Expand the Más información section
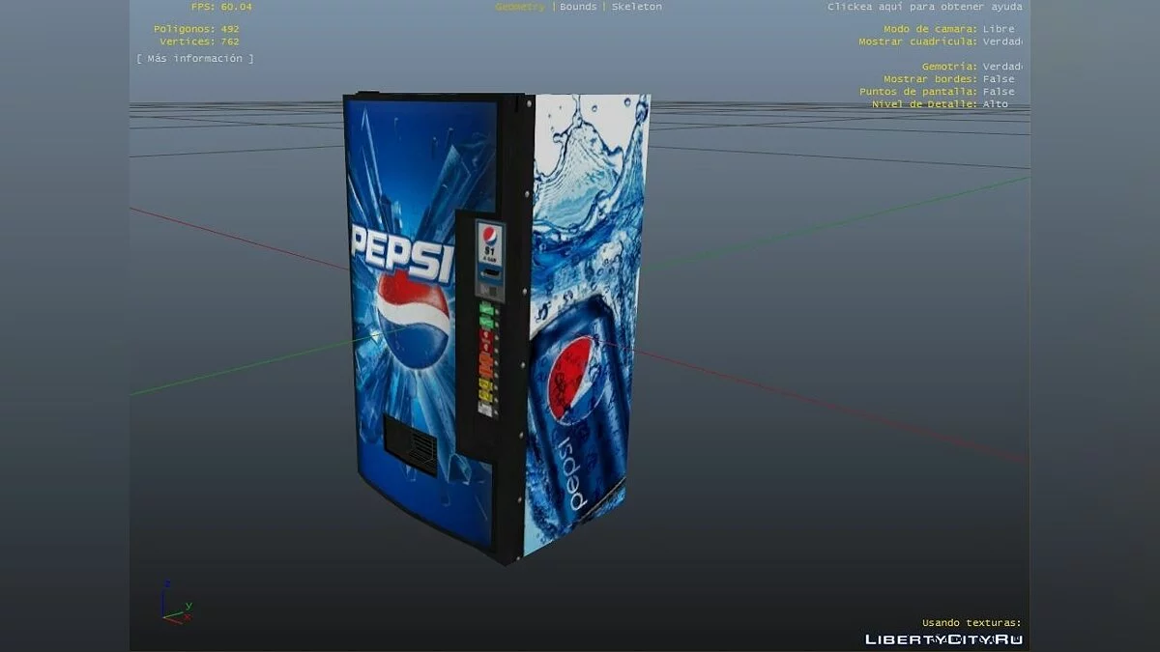 coord(195,59)
